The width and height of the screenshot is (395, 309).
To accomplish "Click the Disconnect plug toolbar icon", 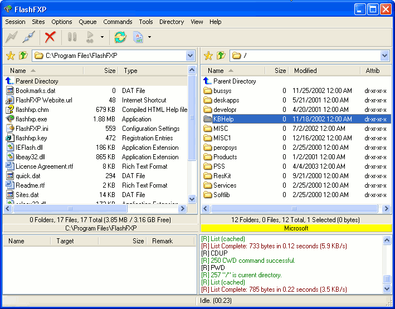I will click(x=29, y=37).
